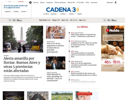The image size is (125, 100).
Task: Click the Turista dollar quote
Action: pos(56,20)
